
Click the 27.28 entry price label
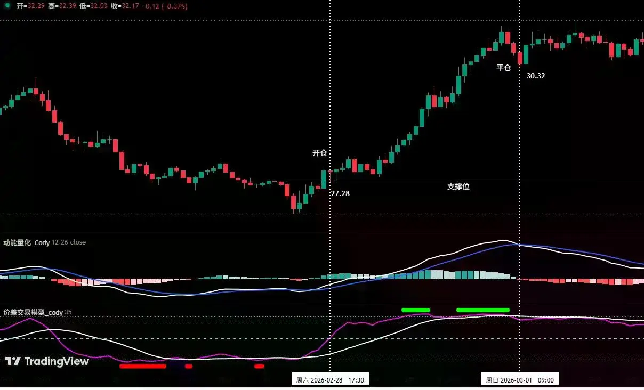click(340, 193)
